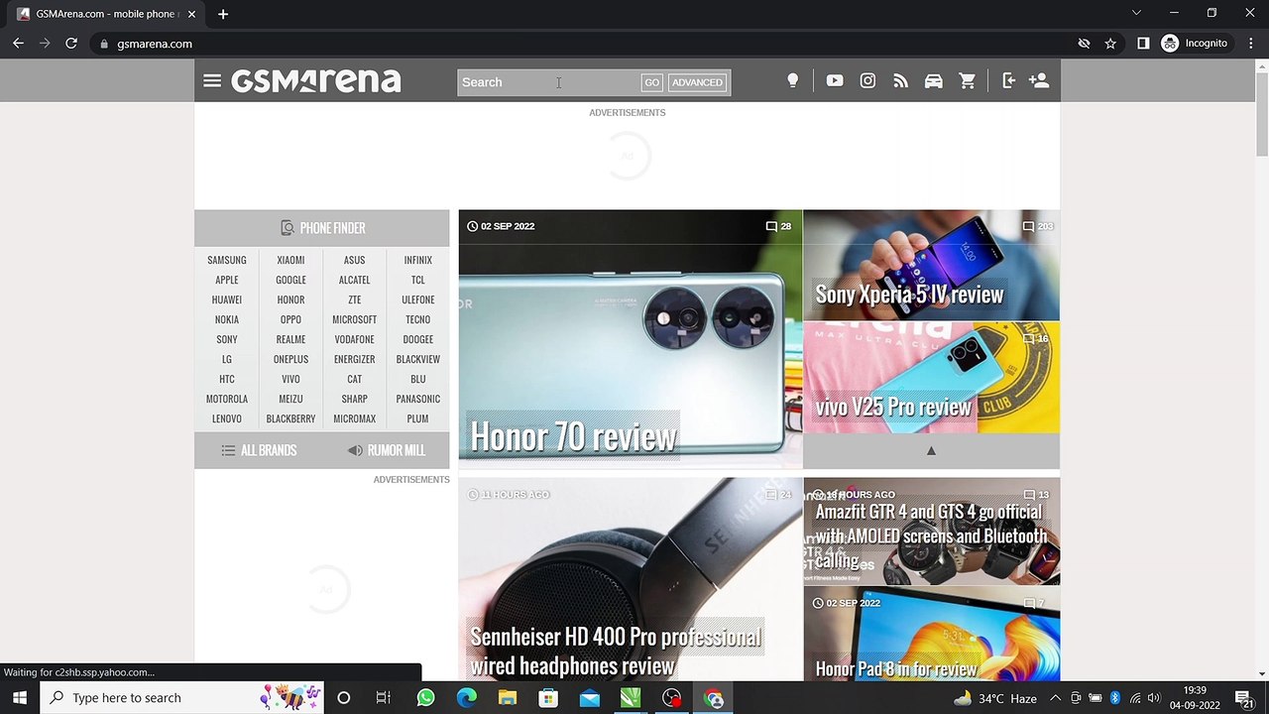Click the GO search button
The width and height of the screenshot is (1269, 714).
coord(651,82)
